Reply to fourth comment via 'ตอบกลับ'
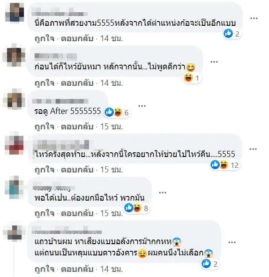The height and width of the screenshot is (277, 269). coord(77,170)
